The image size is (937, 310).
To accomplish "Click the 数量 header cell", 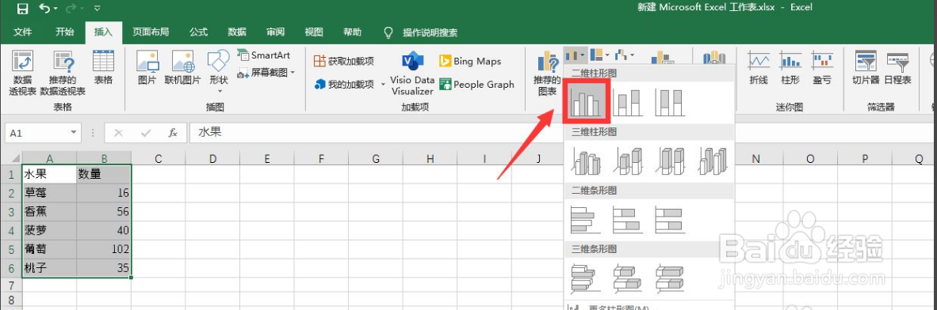I will tap(104, 175).
